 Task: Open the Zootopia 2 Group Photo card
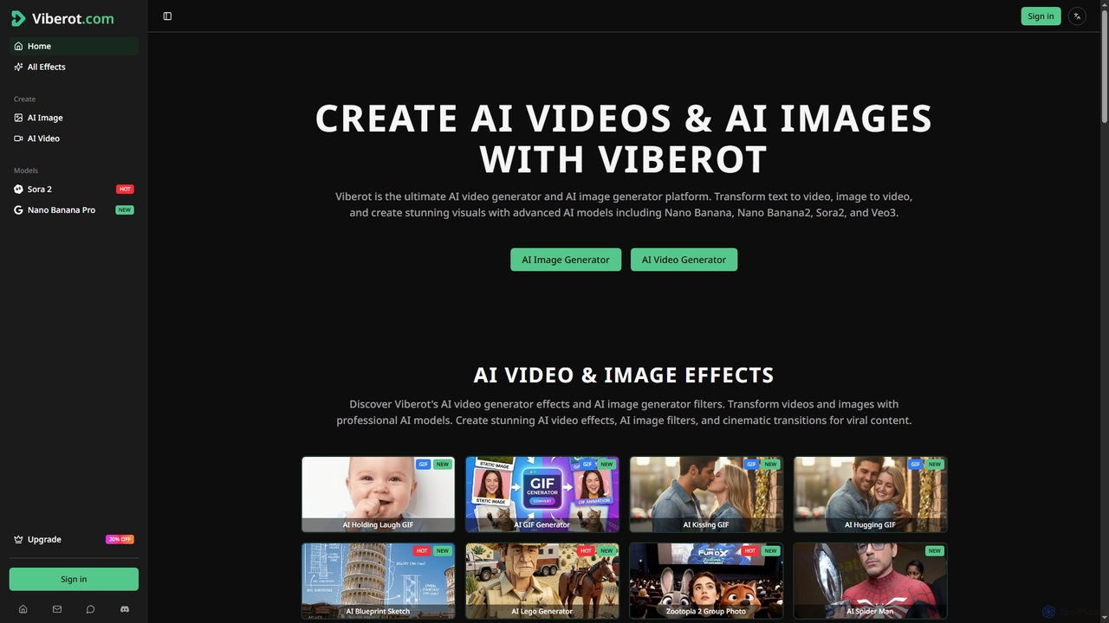click(706, 581)
